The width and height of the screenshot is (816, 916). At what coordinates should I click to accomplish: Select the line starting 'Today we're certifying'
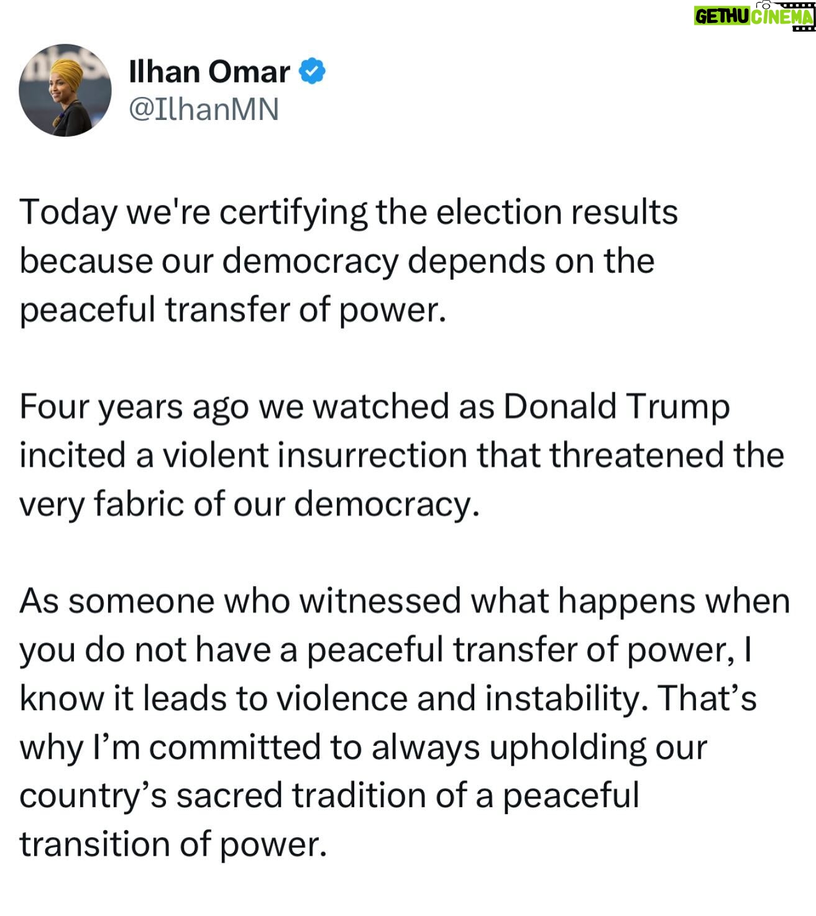point(349,213)
